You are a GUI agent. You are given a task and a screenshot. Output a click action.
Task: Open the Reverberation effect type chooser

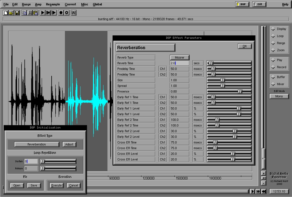tap(37, 145)
